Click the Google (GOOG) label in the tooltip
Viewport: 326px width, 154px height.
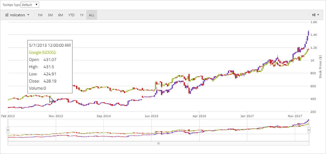[x=43, y=52]
